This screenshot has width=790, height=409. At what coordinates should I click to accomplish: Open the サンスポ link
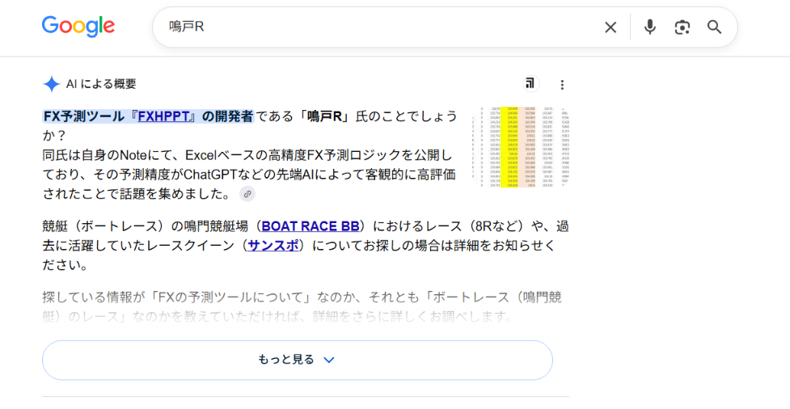[273, 246]
